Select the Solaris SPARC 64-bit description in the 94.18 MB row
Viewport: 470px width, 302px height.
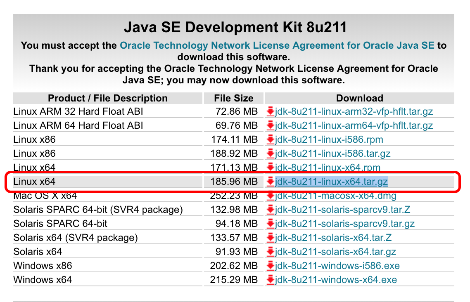[60, 224]
